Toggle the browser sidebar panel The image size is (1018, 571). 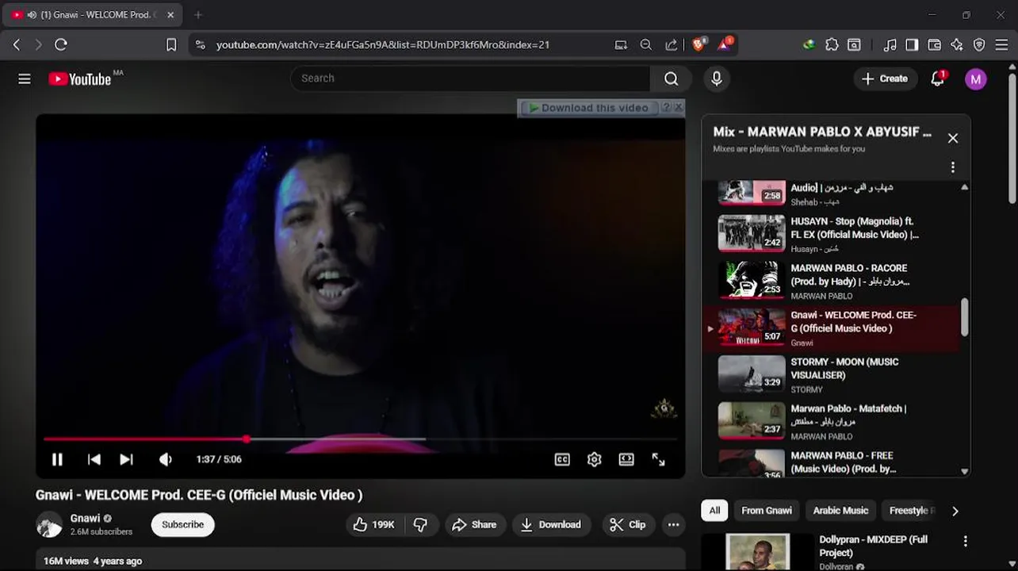912,45
